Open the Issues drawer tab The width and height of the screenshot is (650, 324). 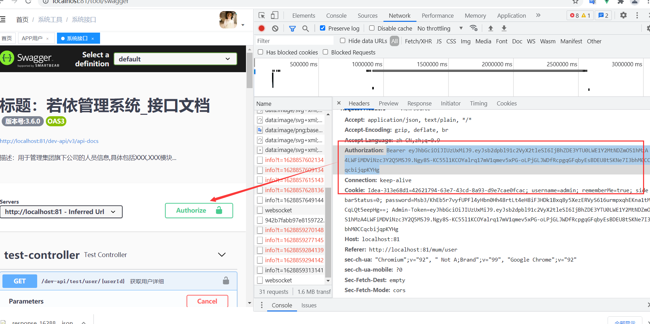point(309,305)
